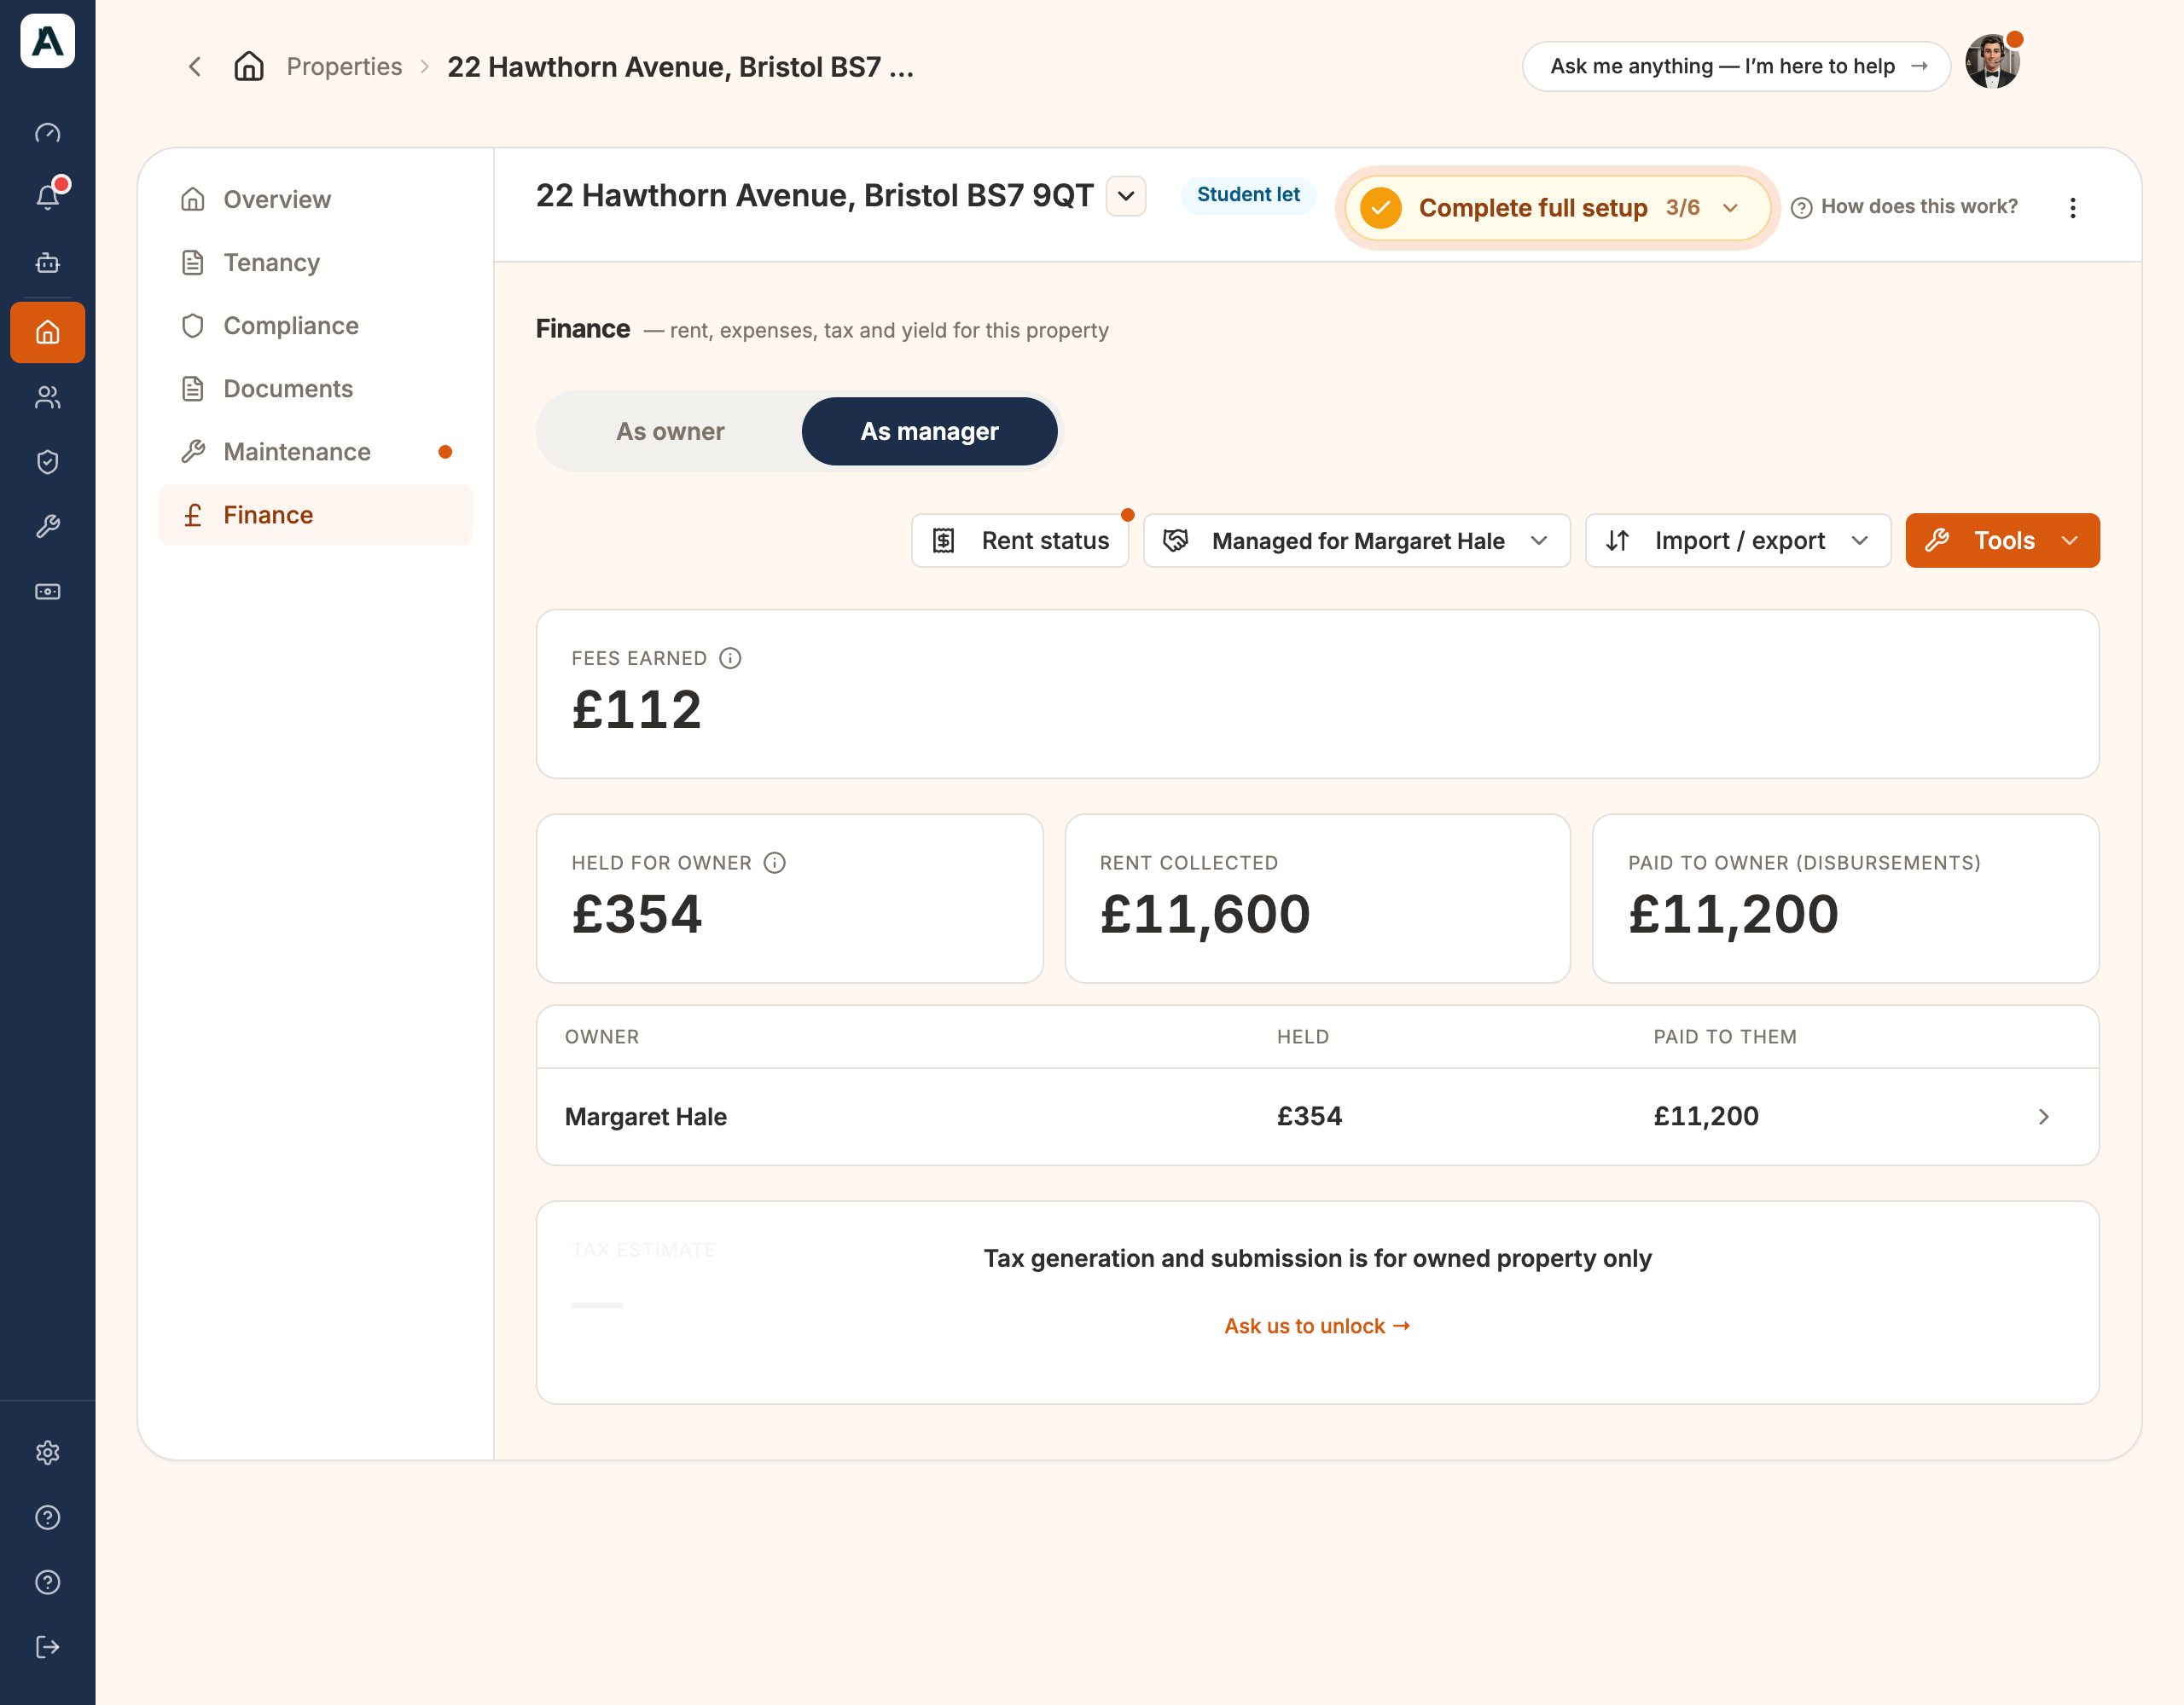Open the Import / export dropdown
Screen dimensions: 2184x1705
1738,540
